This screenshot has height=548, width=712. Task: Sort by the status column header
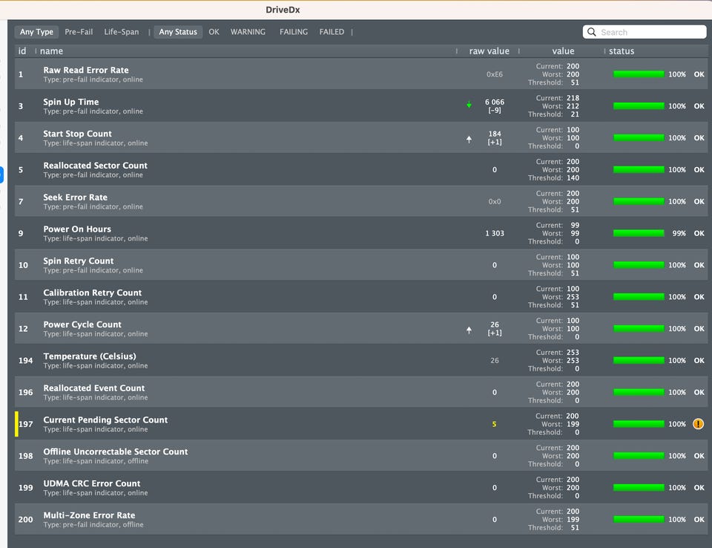click(x=622, y=51)
